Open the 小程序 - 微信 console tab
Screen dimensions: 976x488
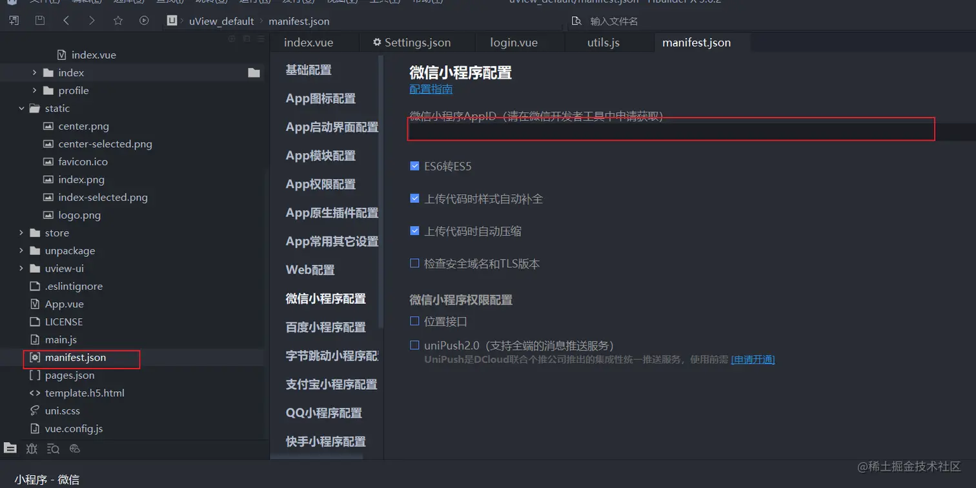47,480
